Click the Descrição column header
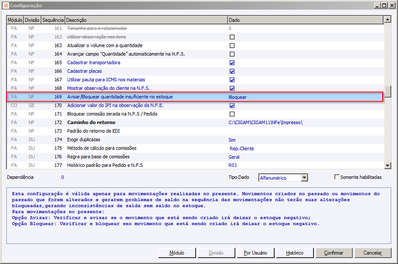Image resolution: width=398 pixels, height=264 pixels. (146, 20)
